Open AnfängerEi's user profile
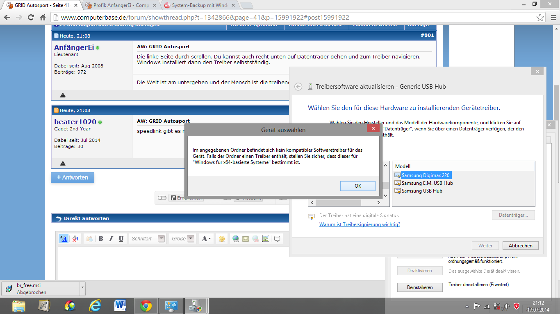The height and width of the screenshot is (314, 560). click(x=74, y=47)
